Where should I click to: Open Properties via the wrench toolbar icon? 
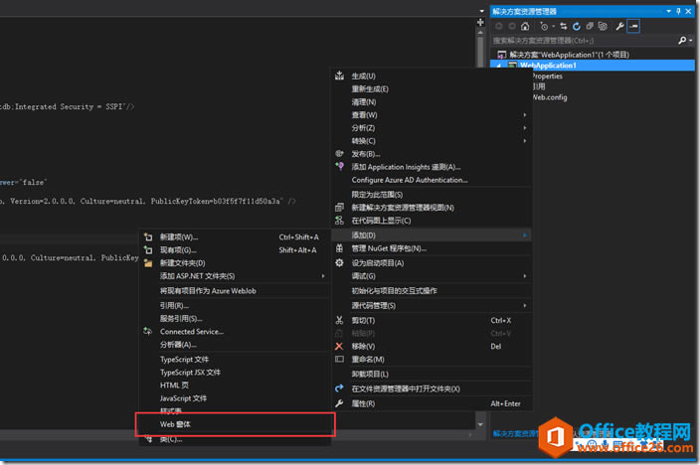619,26
